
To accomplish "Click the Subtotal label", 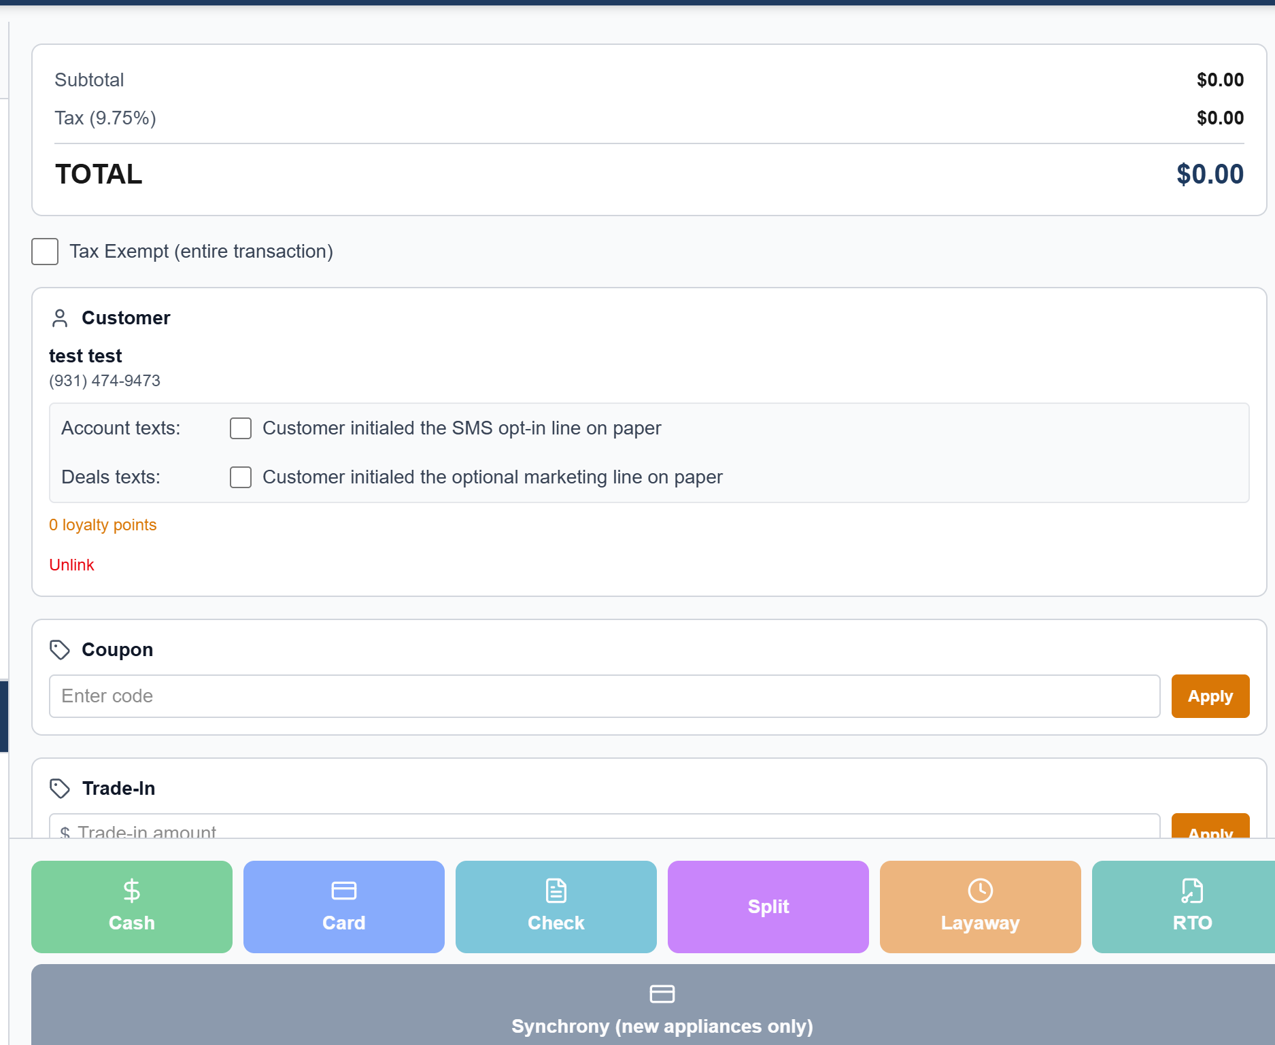I will [89, 80].
